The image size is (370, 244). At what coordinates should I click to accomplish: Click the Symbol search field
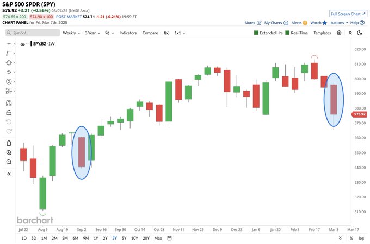(x=33, y=33)
